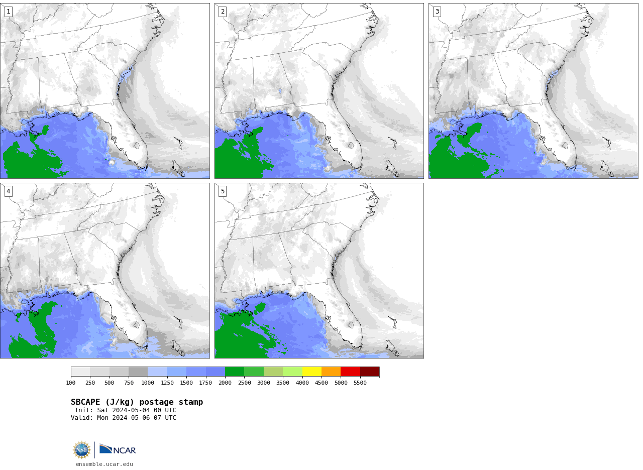Select the pale blue 1000-1250 swatch
The image size is (643, 470).
click(x=158, y=372)
